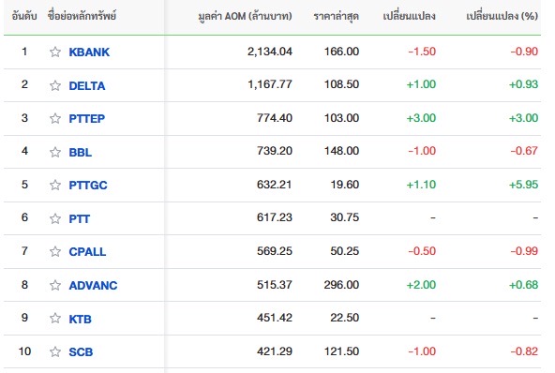The height and width of the screenshot is (373, 555).
Task: Toggle favorite star for PTTEP
Action: 55,118
